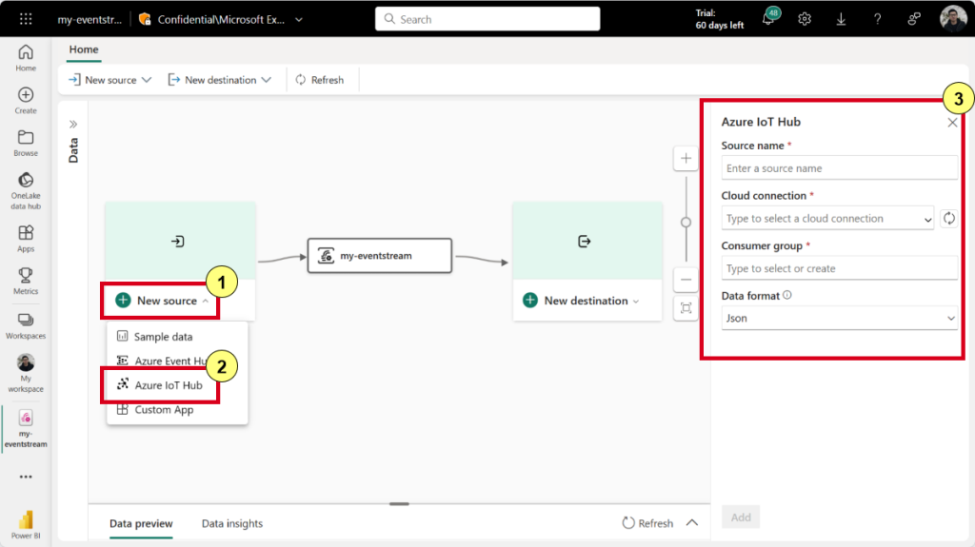The image size is (975, 547).
Task: Switch to the Data preview tab
Action: tap(141, 523)
